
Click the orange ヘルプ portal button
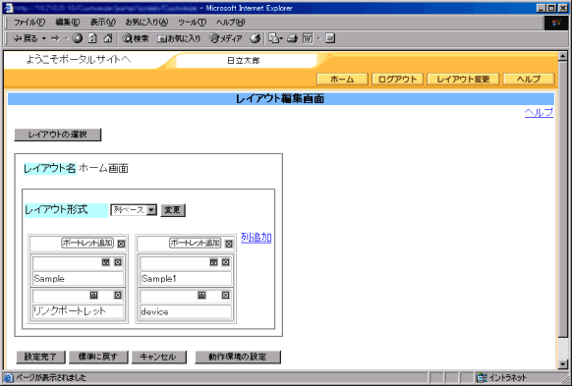click(x=529, y=80)
